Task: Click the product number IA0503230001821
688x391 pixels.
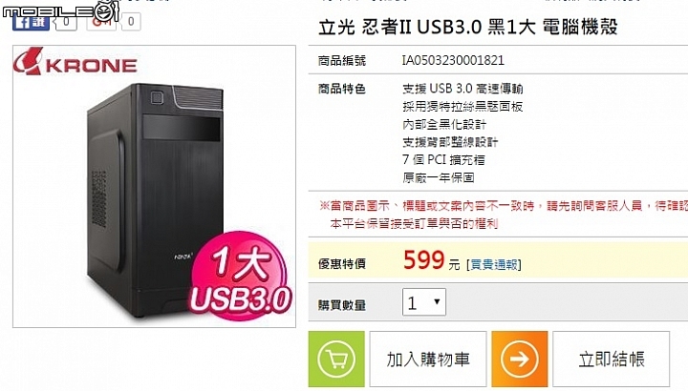Action: (453, 60)
